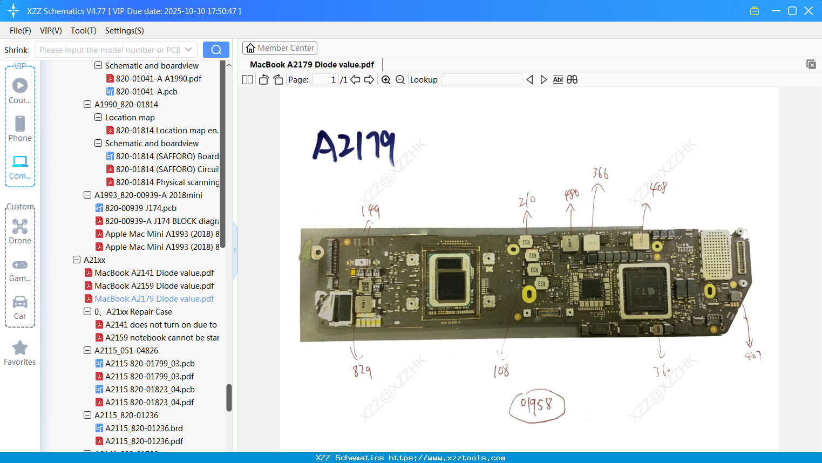822x463 pixels.
Task: Collapse the left panel via splitter handle
Action: click(235, 250)
